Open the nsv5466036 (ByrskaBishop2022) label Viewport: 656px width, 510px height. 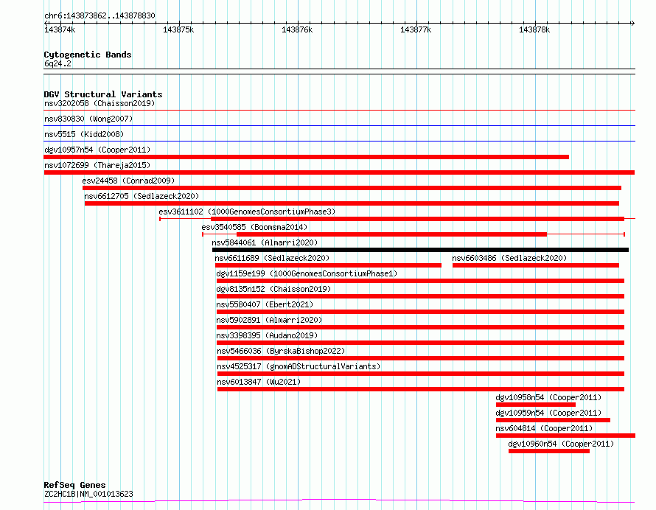click(281, 351)
